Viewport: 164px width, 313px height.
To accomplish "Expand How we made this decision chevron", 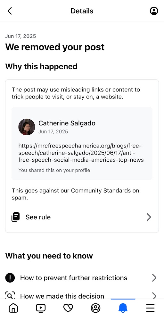I will pyautogui.click(x=154, y=295).
